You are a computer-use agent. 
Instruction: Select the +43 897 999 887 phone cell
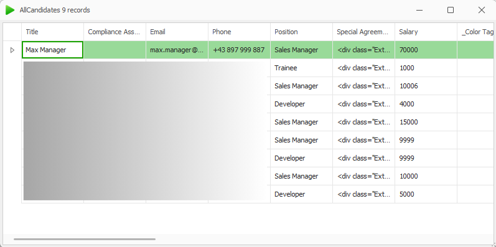tap(240, 50)
